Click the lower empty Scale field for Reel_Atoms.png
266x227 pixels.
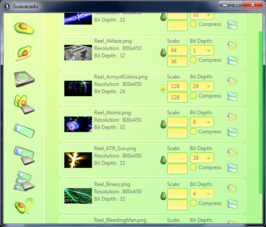coord(177,133)
